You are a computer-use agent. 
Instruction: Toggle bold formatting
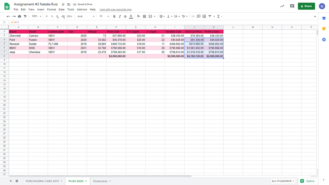pyautogui.click(x=114, y=16)
